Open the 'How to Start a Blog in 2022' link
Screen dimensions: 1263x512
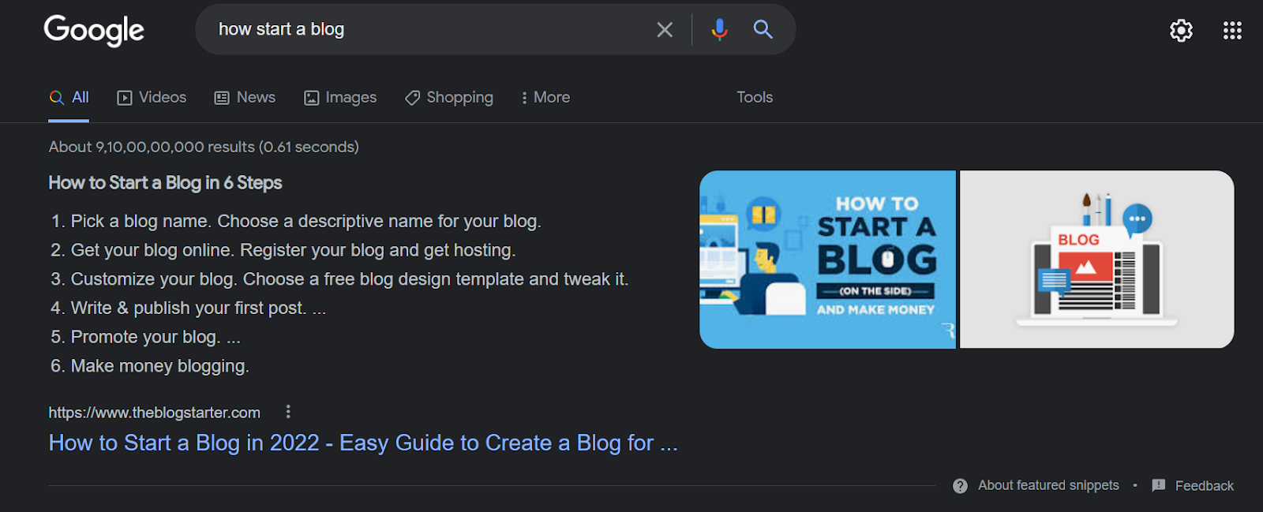[363, 443]
